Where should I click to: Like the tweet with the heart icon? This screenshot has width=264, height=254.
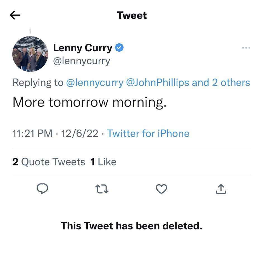(x=161, y=189)
